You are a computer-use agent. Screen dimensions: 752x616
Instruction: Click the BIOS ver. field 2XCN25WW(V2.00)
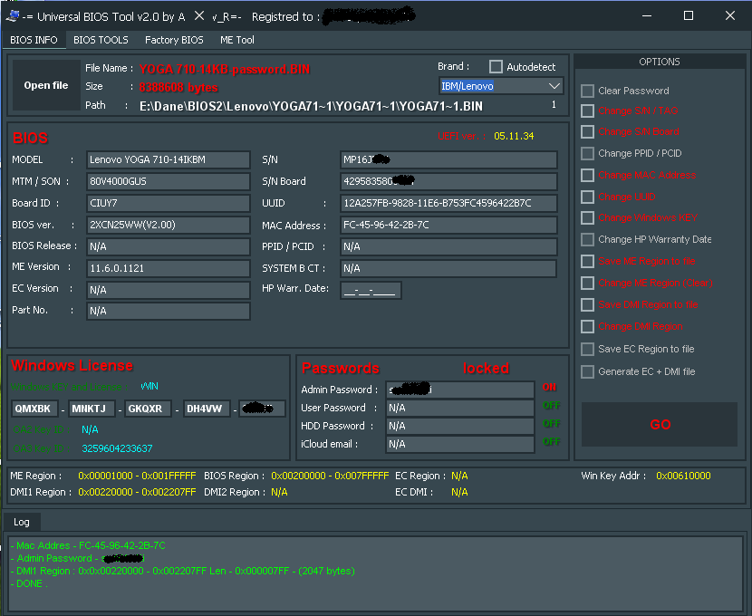(169, 225)
